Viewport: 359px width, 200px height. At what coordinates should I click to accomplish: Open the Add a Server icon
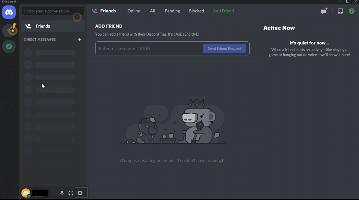[9, 30]
